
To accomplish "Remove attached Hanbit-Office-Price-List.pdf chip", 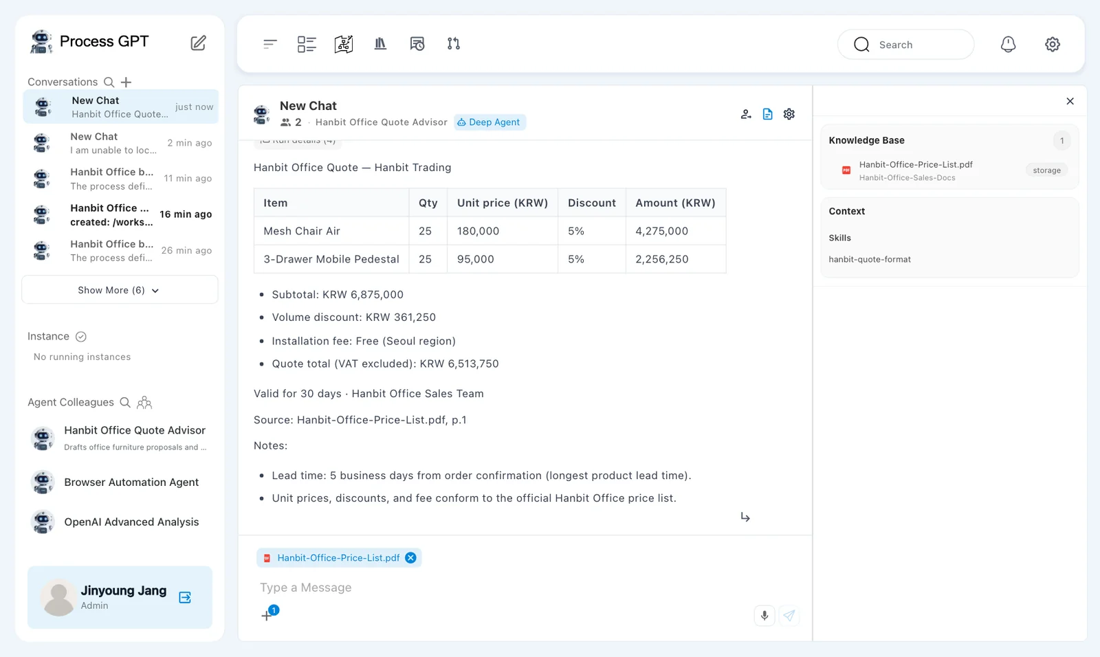I will 410,558.
